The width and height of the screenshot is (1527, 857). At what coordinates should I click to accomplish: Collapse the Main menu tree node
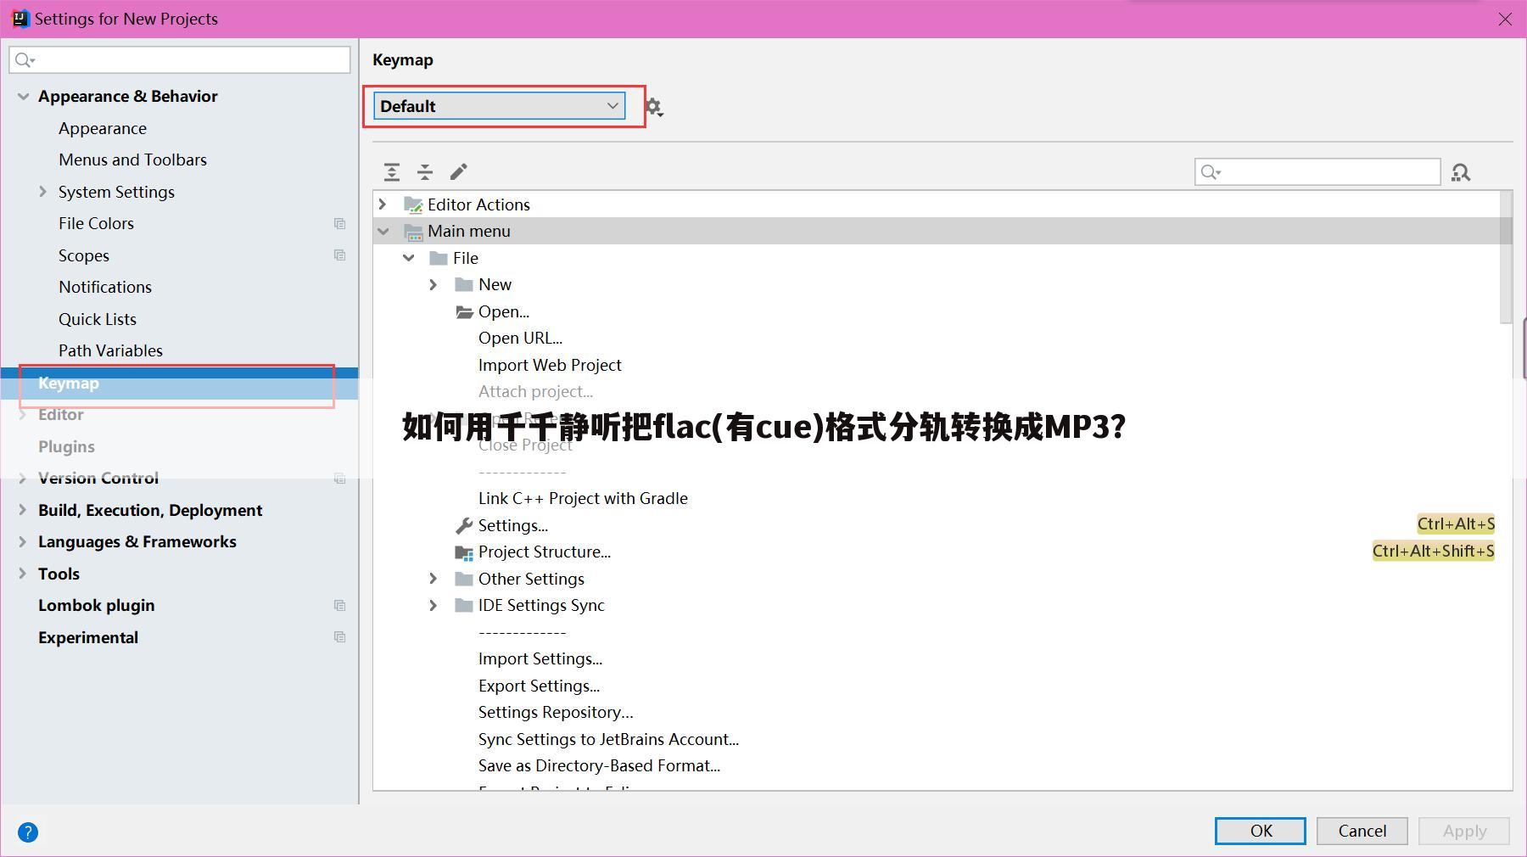(x=383, y=231)
